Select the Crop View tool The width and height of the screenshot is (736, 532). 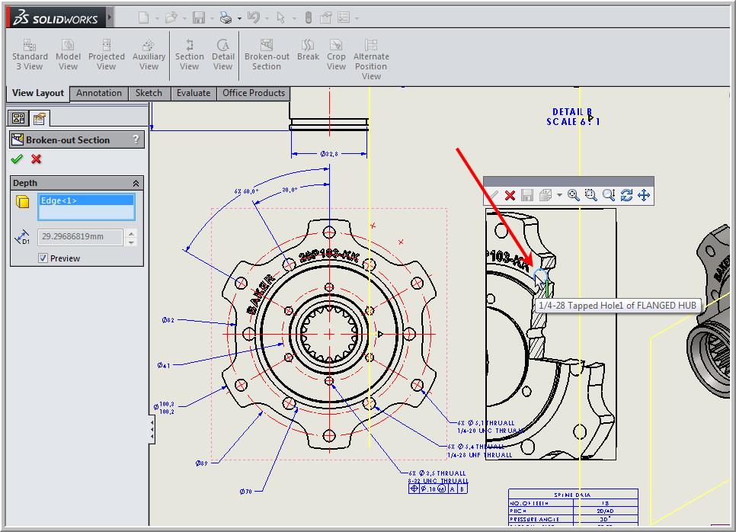(x=336, y=54)
